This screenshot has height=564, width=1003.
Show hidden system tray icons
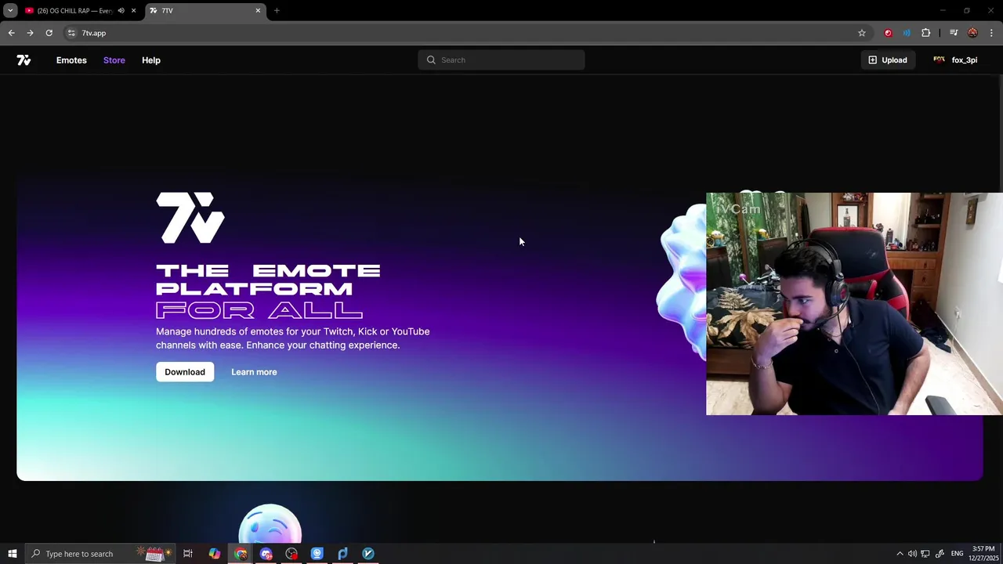click(900, 554)
